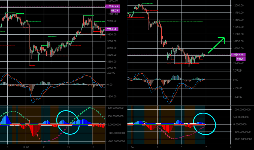Click the 8500.00 price axis label
This screenshot has width=254, height=150.
click(112, 55)
